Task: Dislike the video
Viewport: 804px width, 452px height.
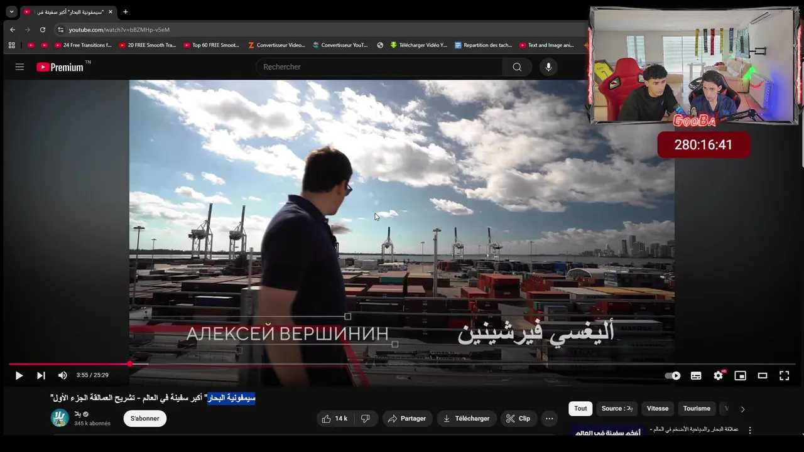Action: point(366,419)
